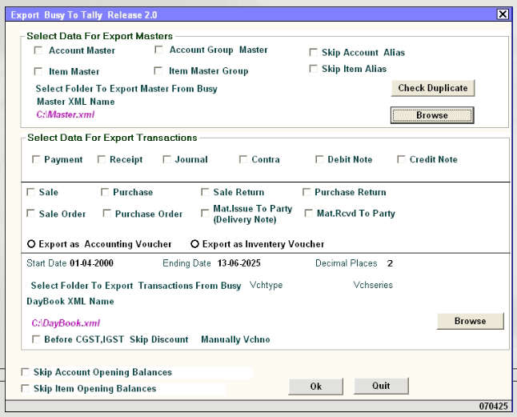Viewport: 517px width, 417px height.
Task: Choose Export as Inventery Voucher
Action: [194, 244]
